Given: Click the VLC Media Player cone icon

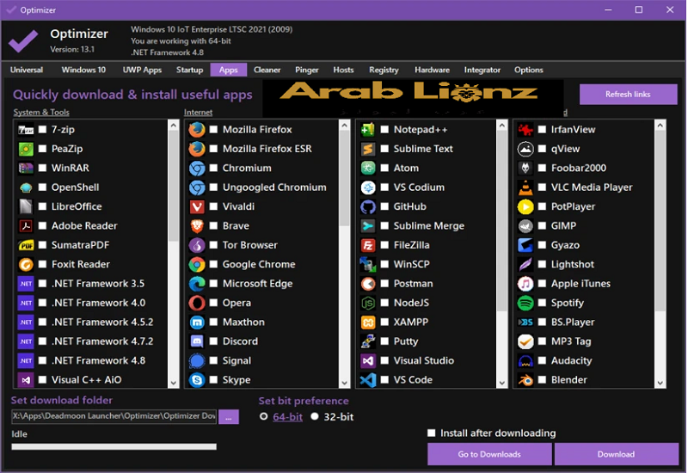Looking at the screenshot, I should [525, 187].
